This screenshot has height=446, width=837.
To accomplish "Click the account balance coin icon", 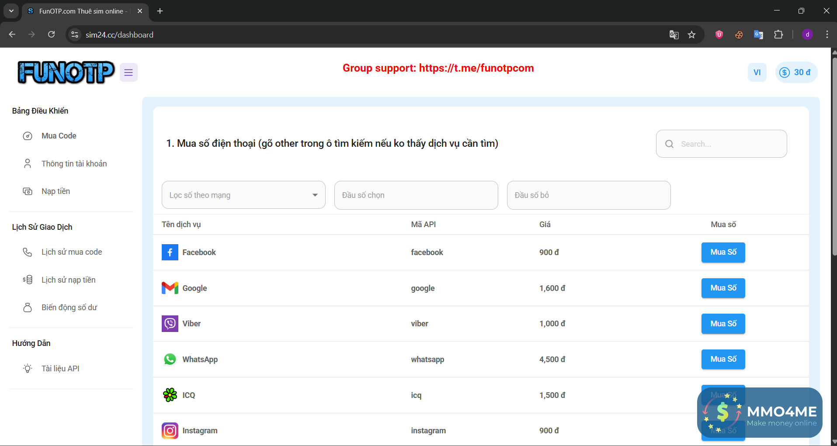I will (785, 73).
